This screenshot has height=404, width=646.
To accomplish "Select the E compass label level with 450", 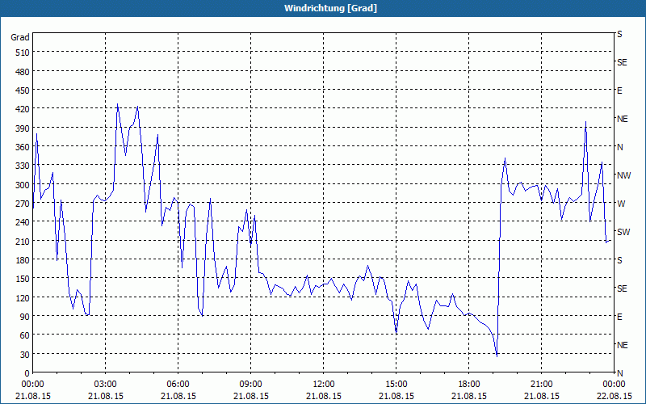I will click(619, 90).
